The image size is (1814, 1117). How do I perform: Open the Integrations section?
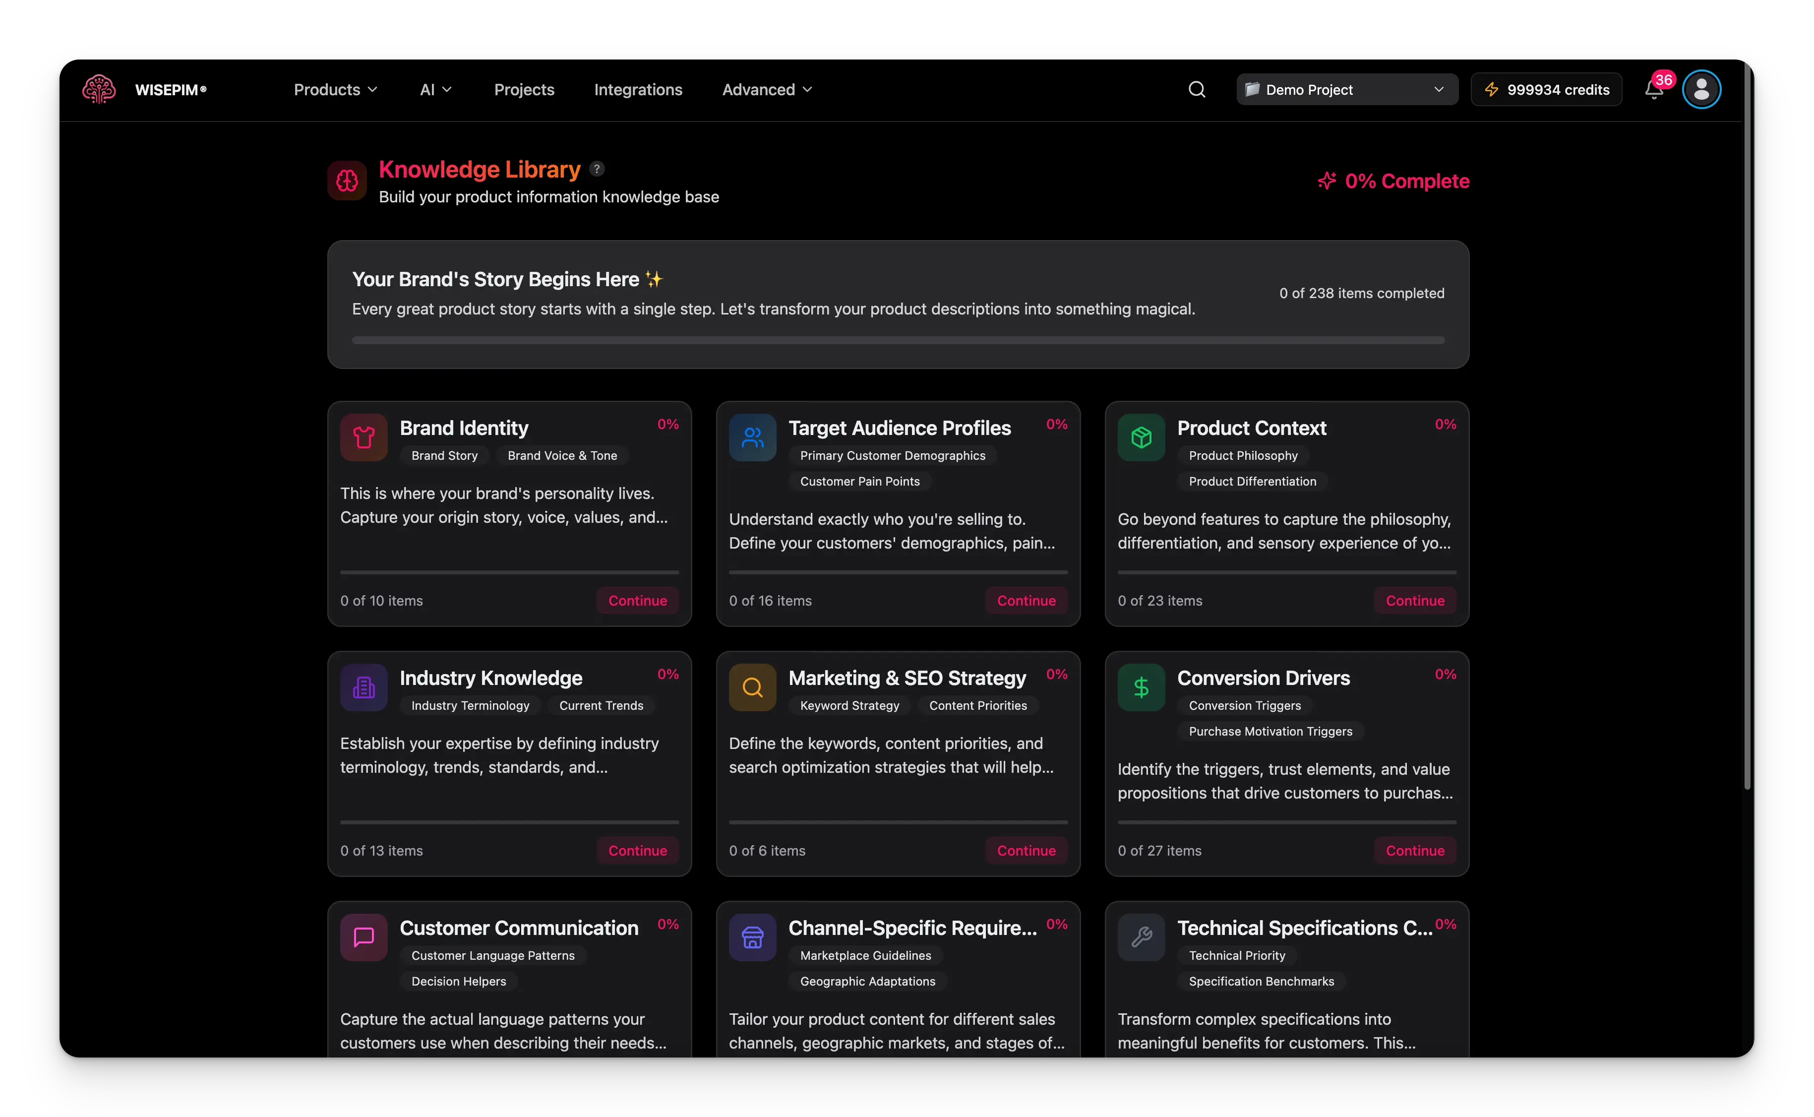click(638, 89)
